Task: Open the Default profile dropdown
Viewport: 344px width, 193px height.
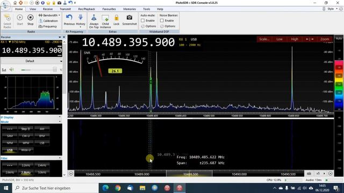Action: [32, 61]
